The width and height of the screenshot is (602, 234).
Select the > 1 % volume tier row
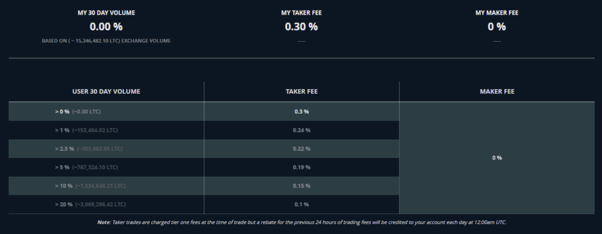pos(204,130)
